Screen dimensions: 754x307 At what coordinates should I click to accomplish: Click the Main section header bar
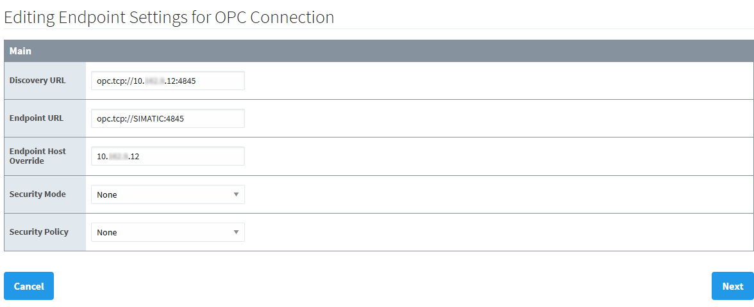coord(378,51)
